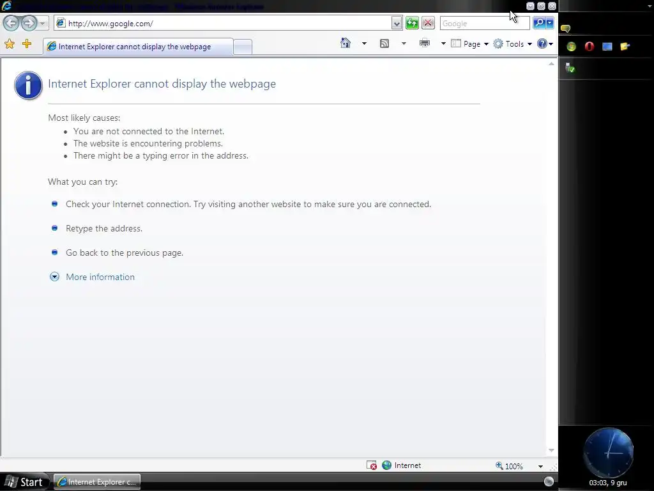Stop loading with the red X button
Image resolution: width=654 pixels, height=491 pixels.
428,24
